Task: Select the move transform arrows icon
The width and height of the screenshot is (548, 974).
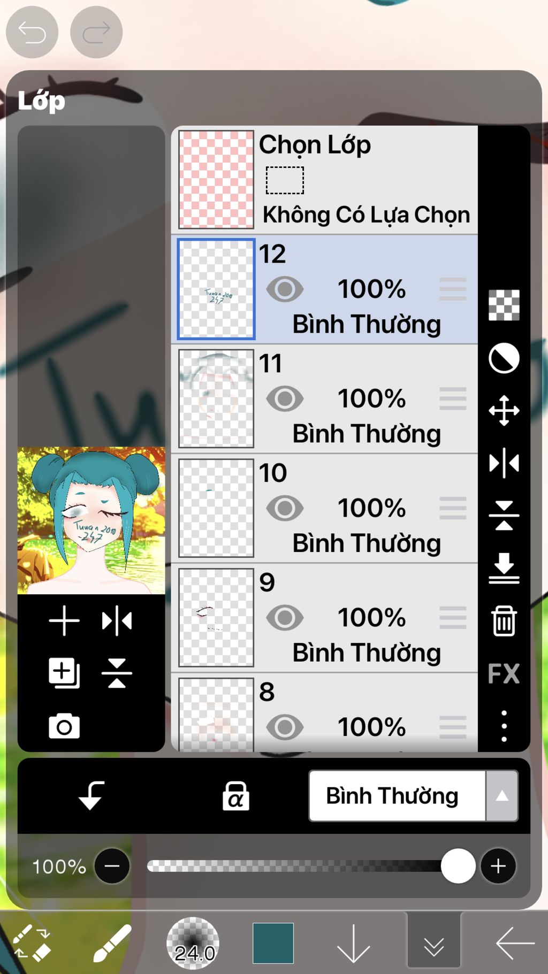Action: (x=504, y=410)
